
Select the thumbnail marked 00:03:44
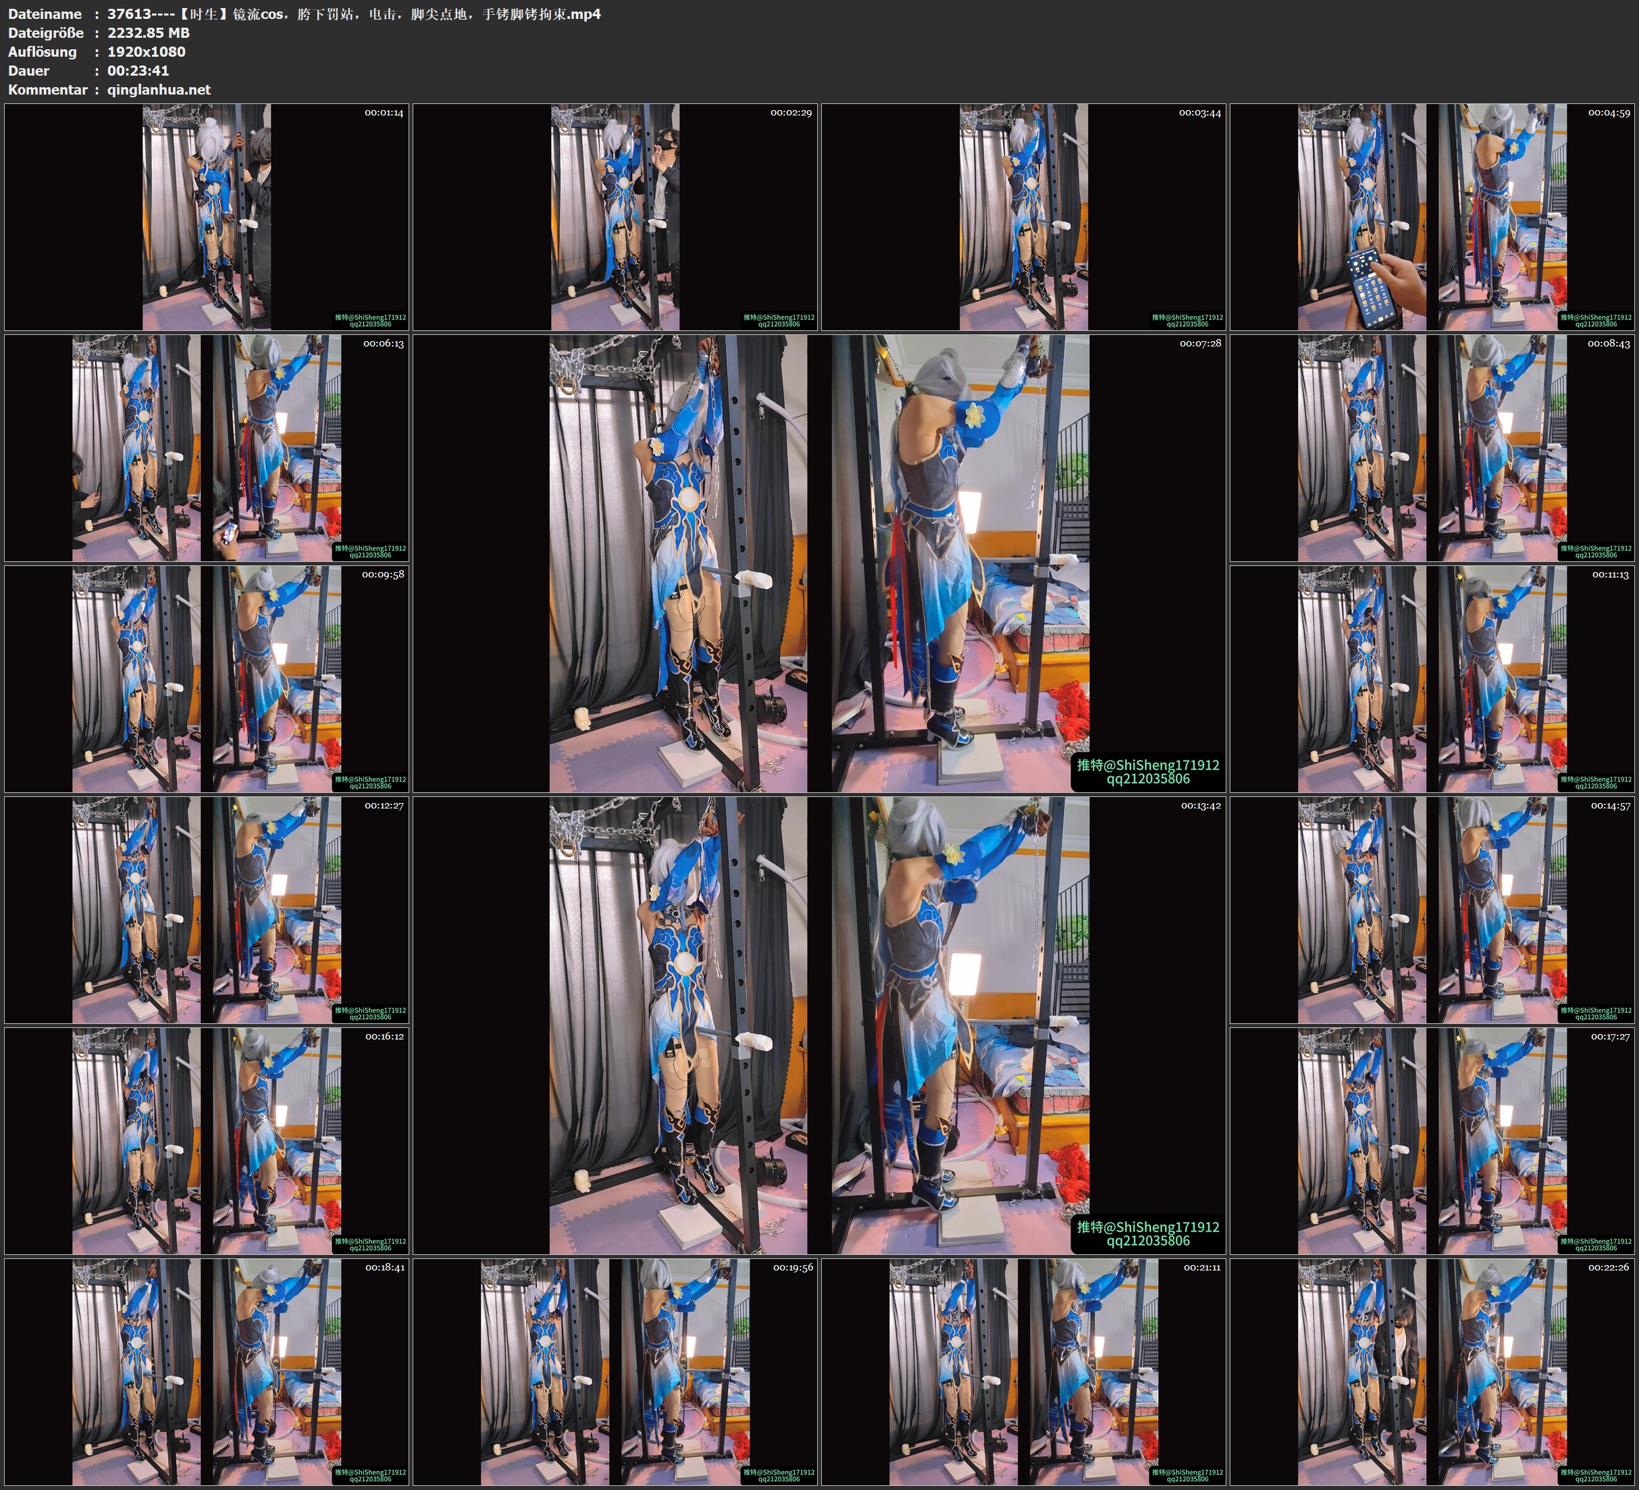(x=1024, y=217)
